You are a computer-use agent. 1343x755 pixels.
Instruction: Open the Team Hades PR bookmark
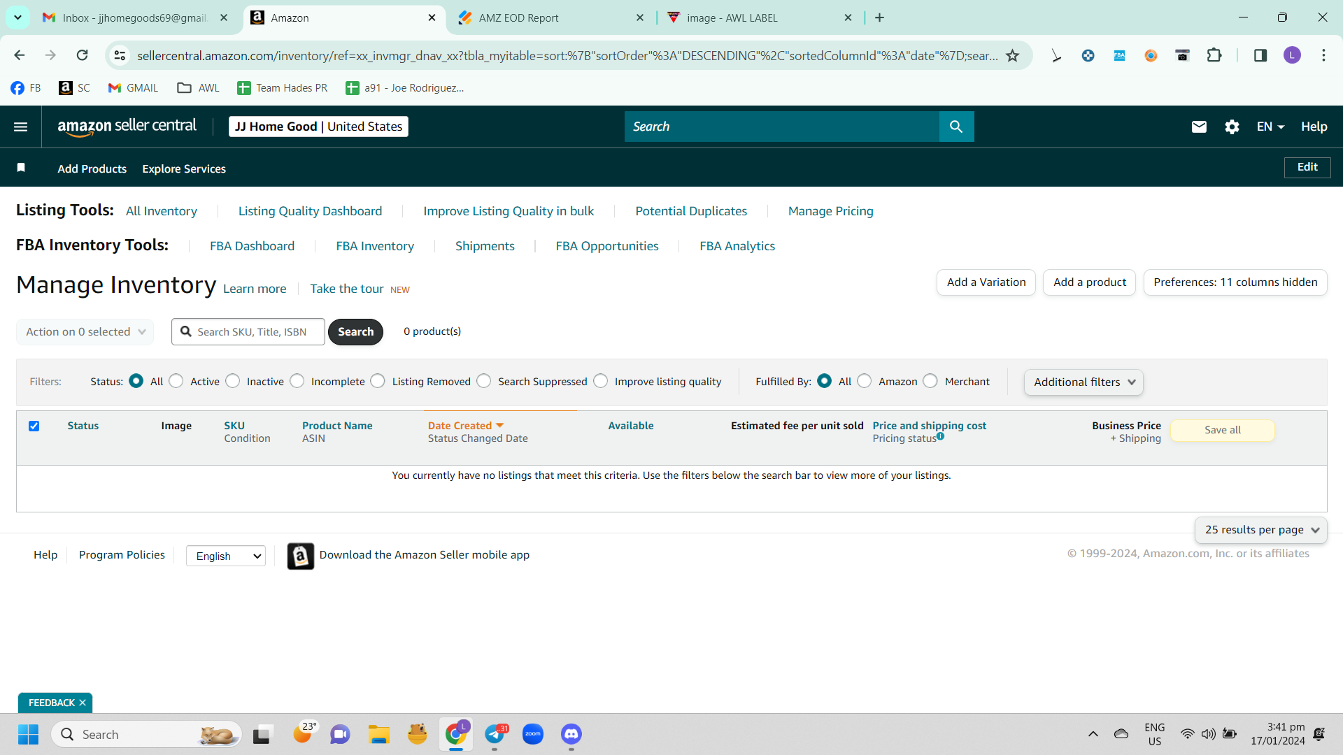click(x=283, y=88)
